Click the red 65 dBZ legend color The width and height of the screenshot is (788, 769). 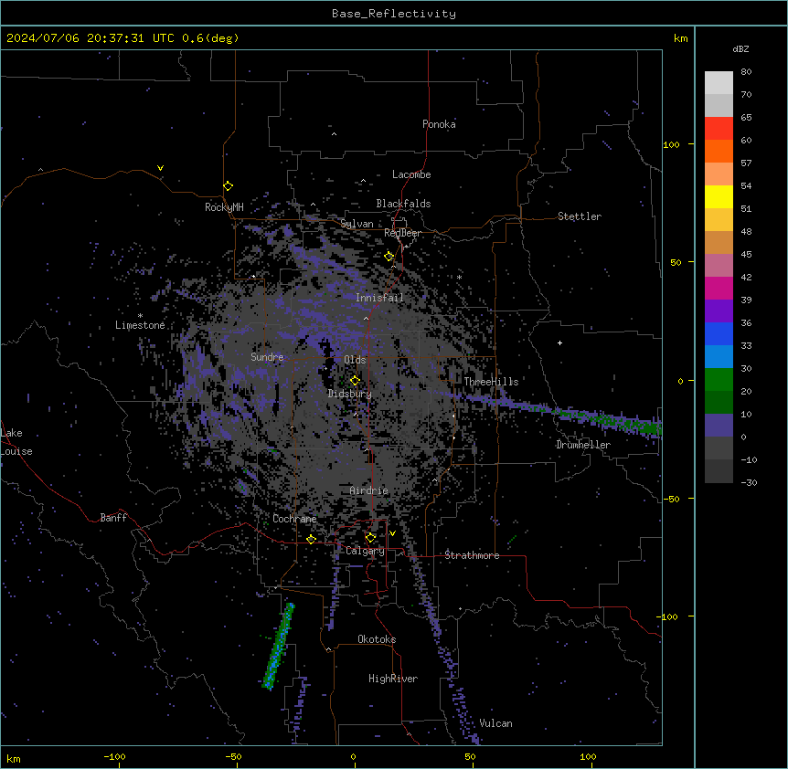[719, 129]
